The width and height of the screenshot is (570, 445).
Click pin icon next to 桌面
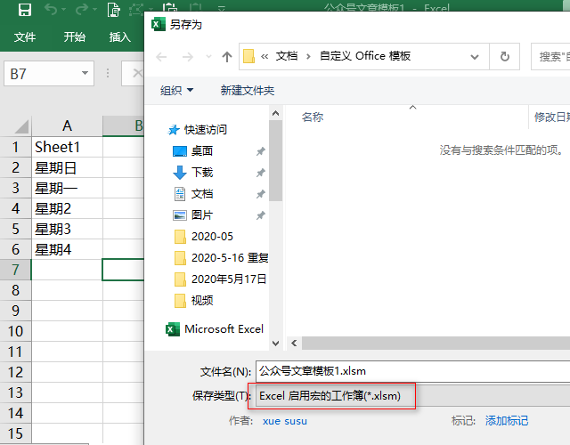(x=260, y=151)
